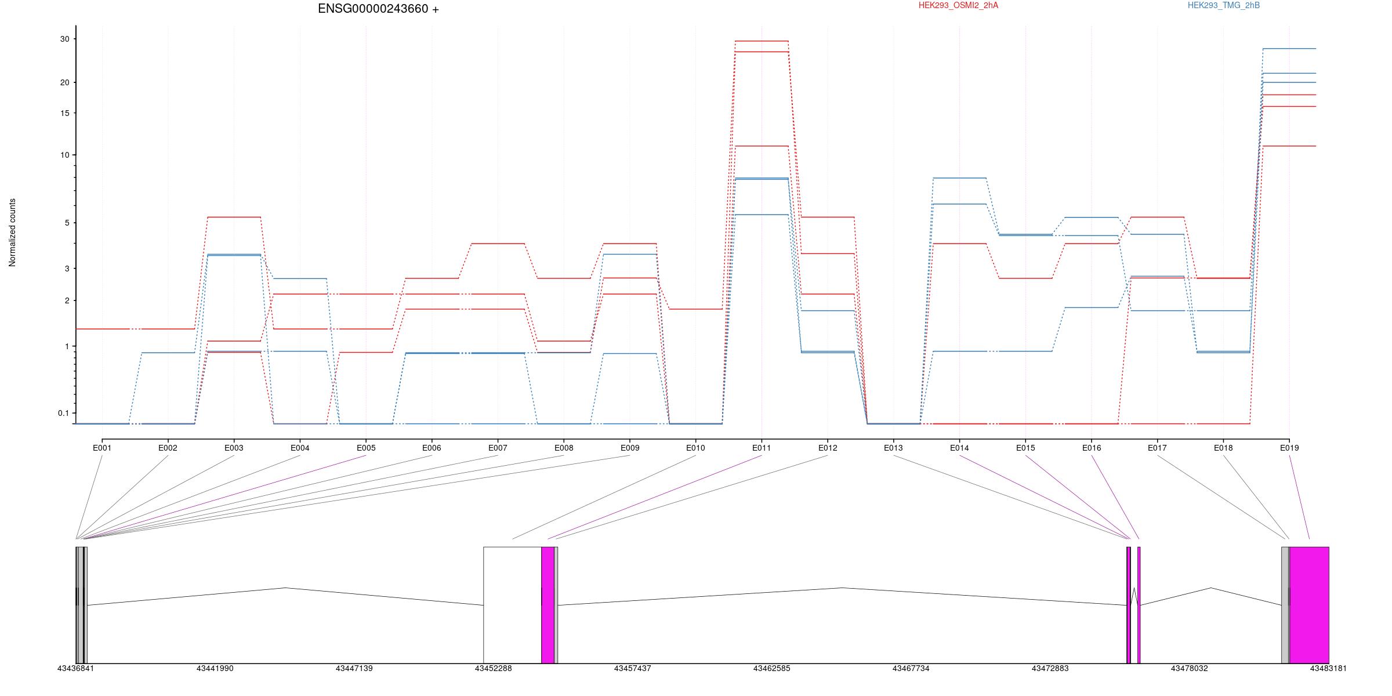The width and height of the screenshot is (1392, 696).
Task: Click y-axis tick value 5
Action: [67, 223]
